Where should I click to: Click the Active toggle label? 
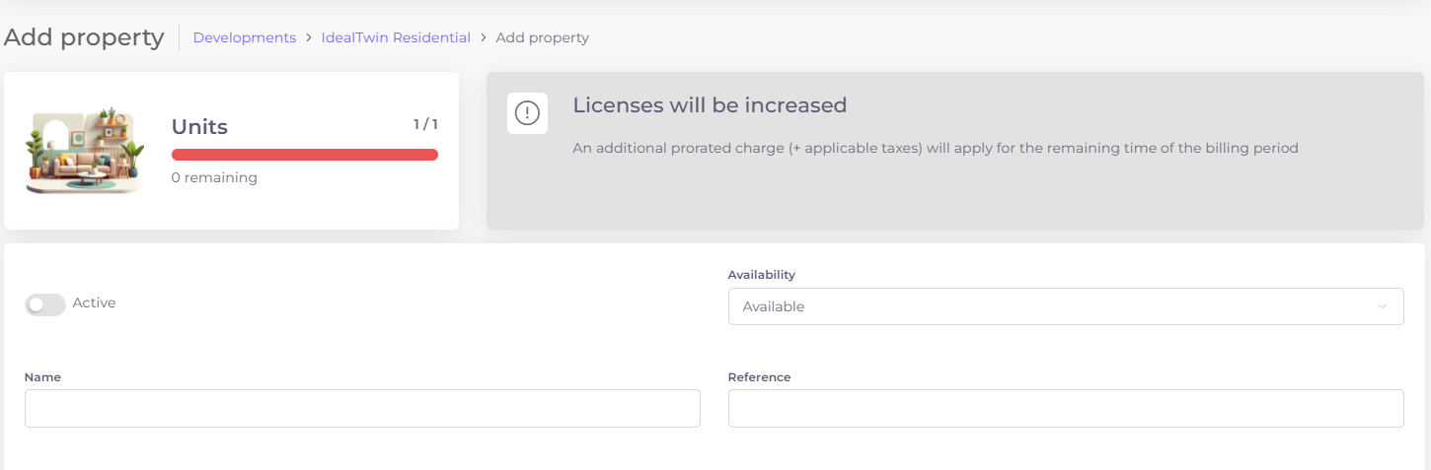pos(95,303)
